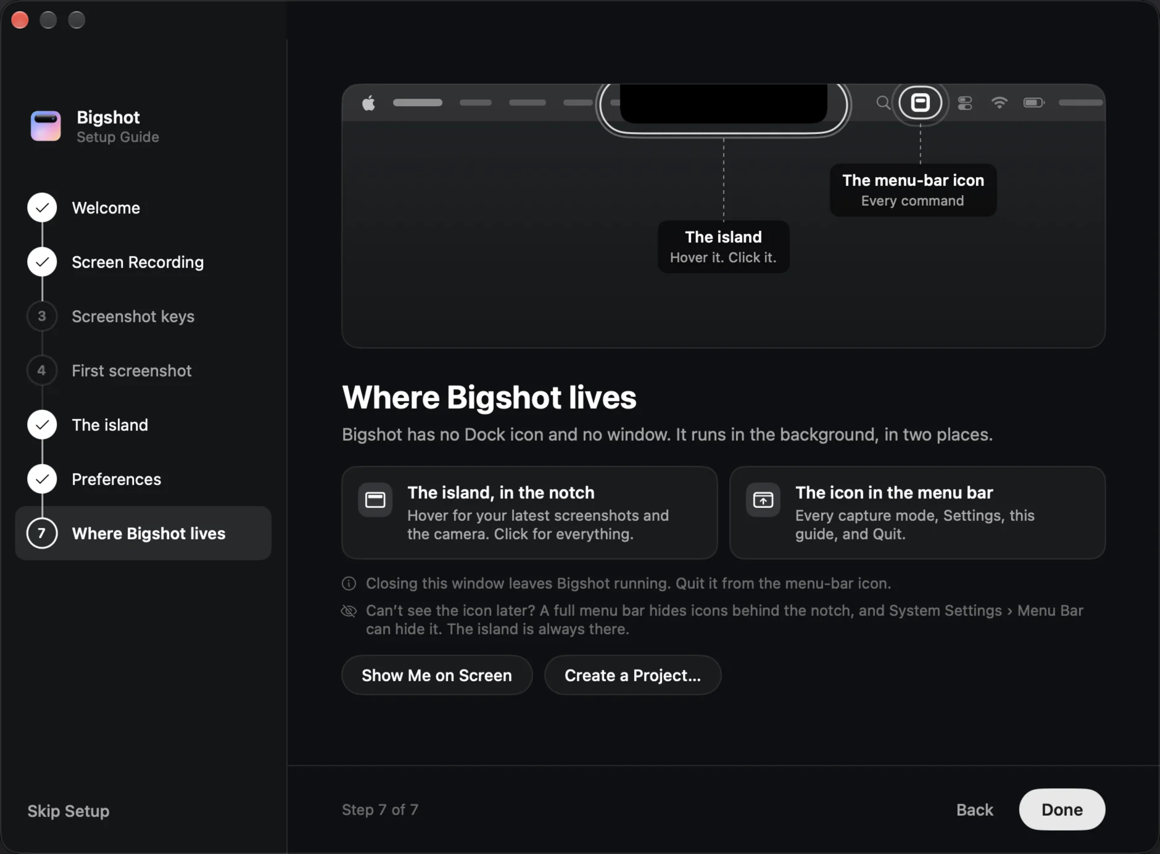Viewport: 1160px width, 854px height.
Task: Click The menu-bar icon callout label
Action: (x=913, y=190)
